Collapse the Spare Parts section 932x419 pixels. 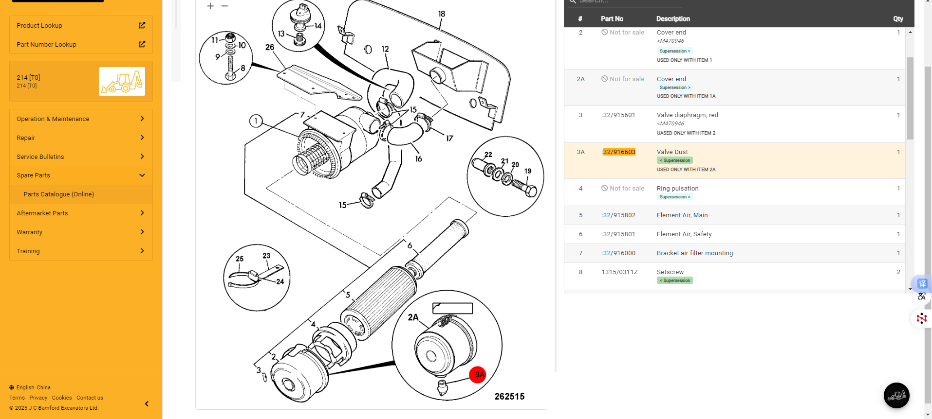click(x=142, y=175)
